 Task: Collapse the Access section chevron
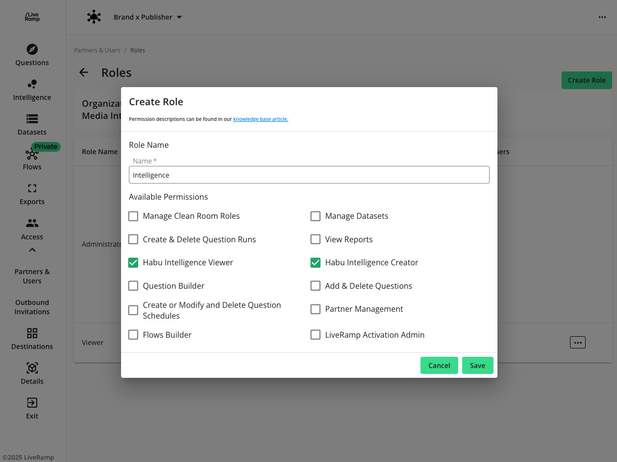click(x=32, y=250)
